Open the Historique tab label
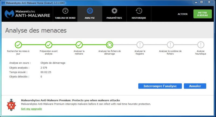This screenshot has height=117, width=216. point(139,18)
